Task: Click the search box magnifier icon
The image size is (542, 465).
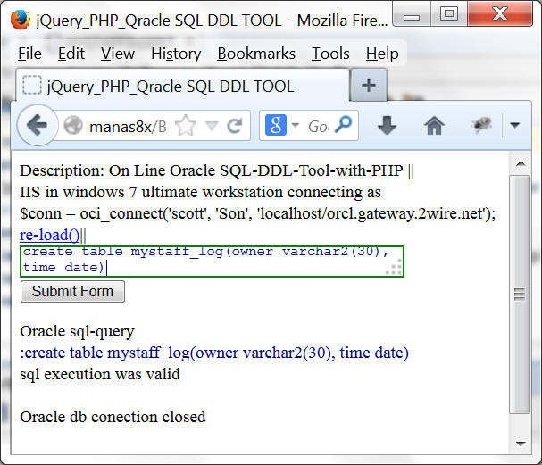Action: [344, 125]
